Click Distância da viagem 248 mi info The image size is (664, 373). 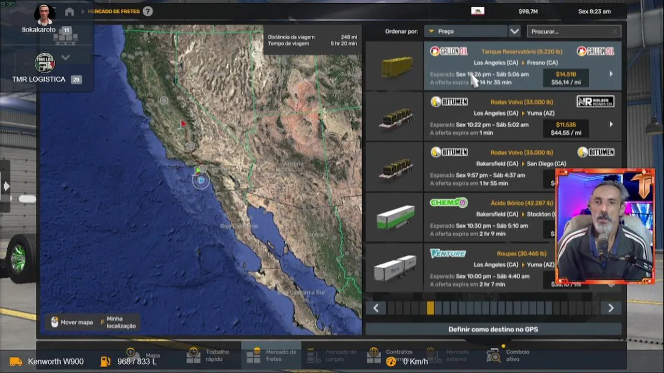click(x=312, y=37)
